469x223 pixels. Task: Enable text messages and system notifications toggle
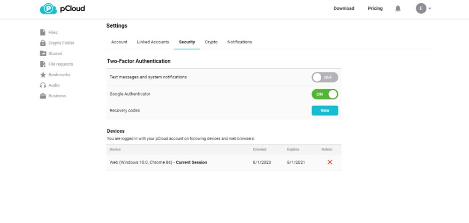pos(325,77)
